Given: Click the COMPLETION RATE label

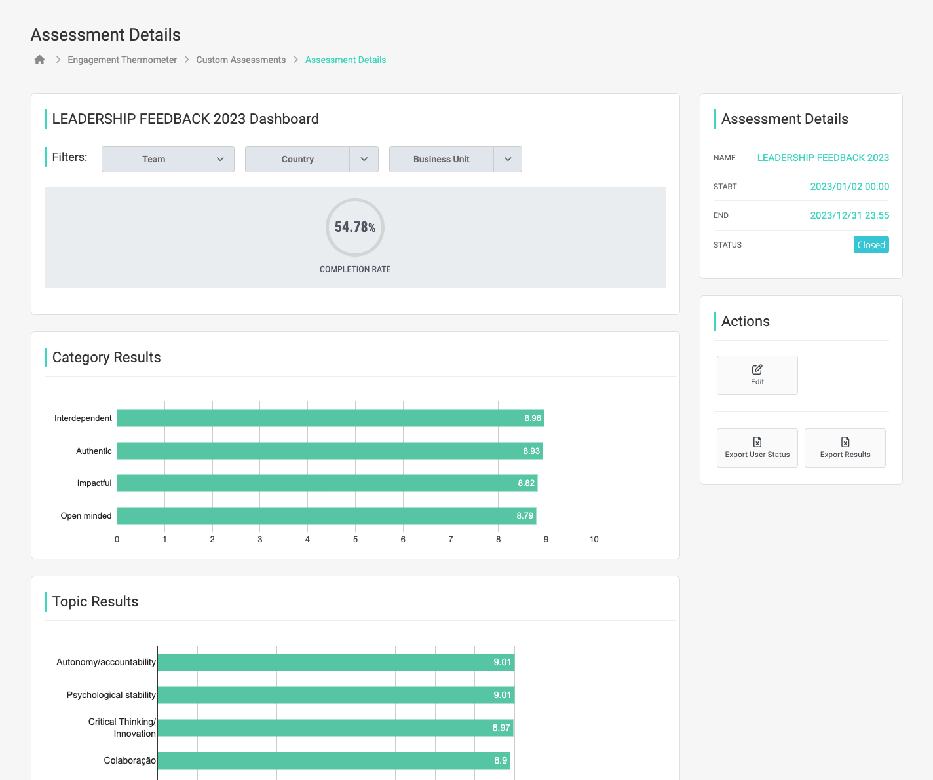Looking at the screenshot, I should [355, 269].
